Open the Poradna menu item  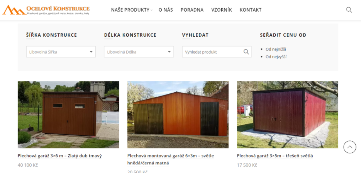(x=192, y=10)
